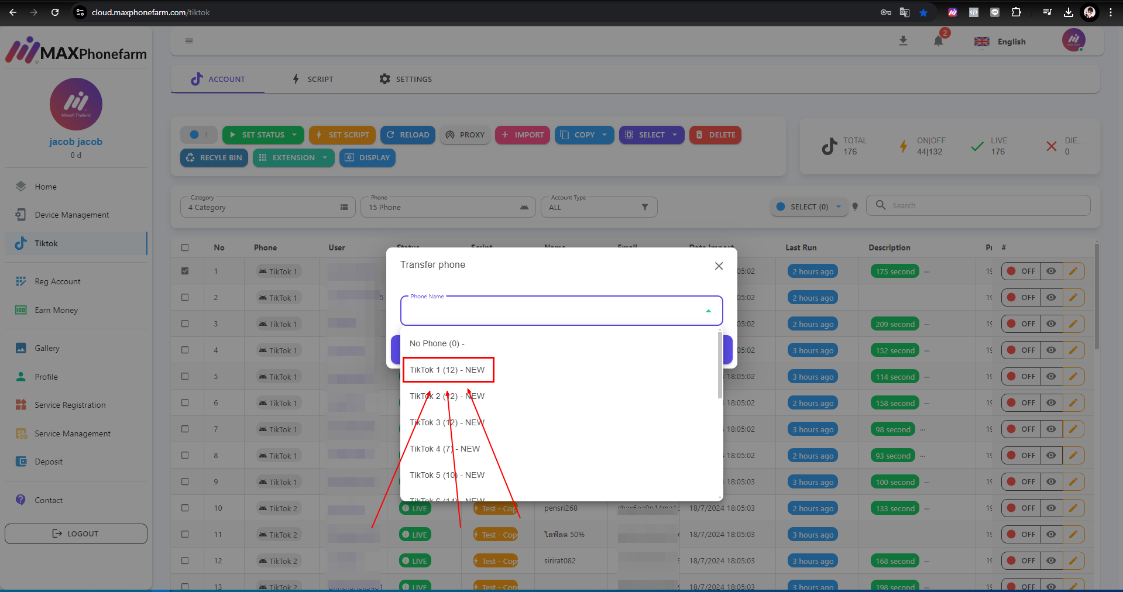Open the notifications bell

point(939,41)
